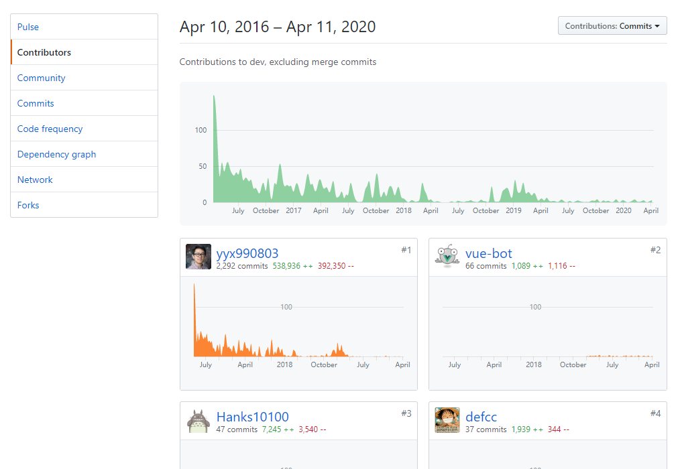Click defcc's cartoon avatar
The width and height of the screenshot is (682, 469).
(447, 420)
